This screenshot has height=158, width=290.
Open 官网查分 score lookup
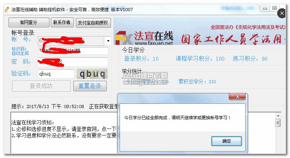(x=29, y=22)
